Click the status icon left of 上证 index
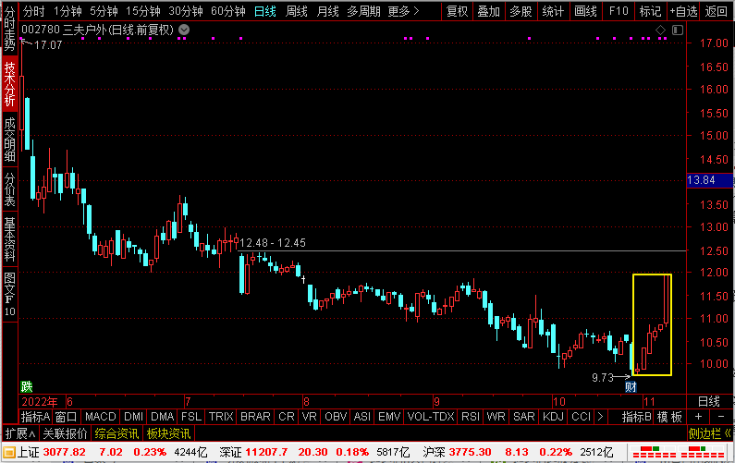The width and height of the screenshot is (735, 463). tap(9, 452)
